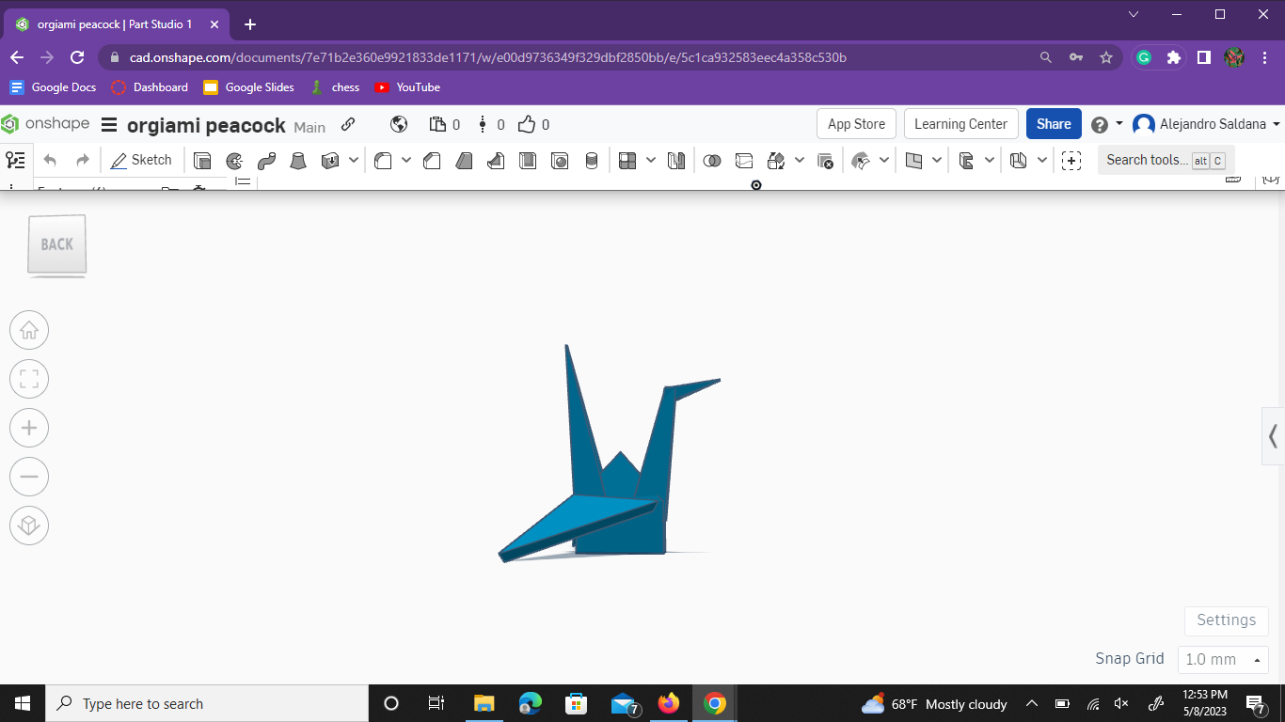Click the zoom to fit icon

29,378
